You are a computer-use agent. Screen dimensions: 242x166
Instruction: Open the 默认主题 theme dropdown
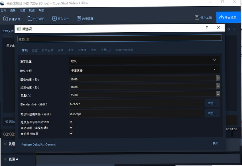[x=144, y=70]
